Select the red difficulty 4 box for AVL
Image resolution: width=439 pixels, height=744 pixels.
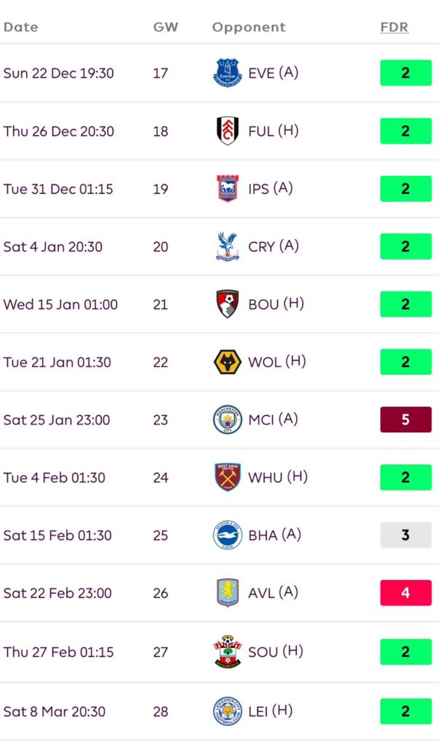[x=406, y=593]
